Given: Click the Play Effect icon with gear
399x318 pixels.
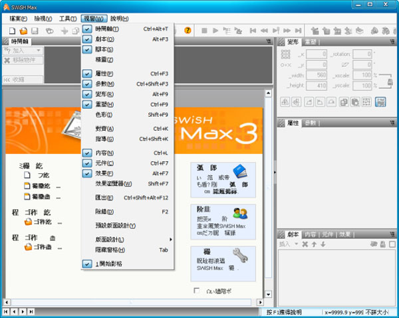Looking at the screenshot, I should coord(238,31).
